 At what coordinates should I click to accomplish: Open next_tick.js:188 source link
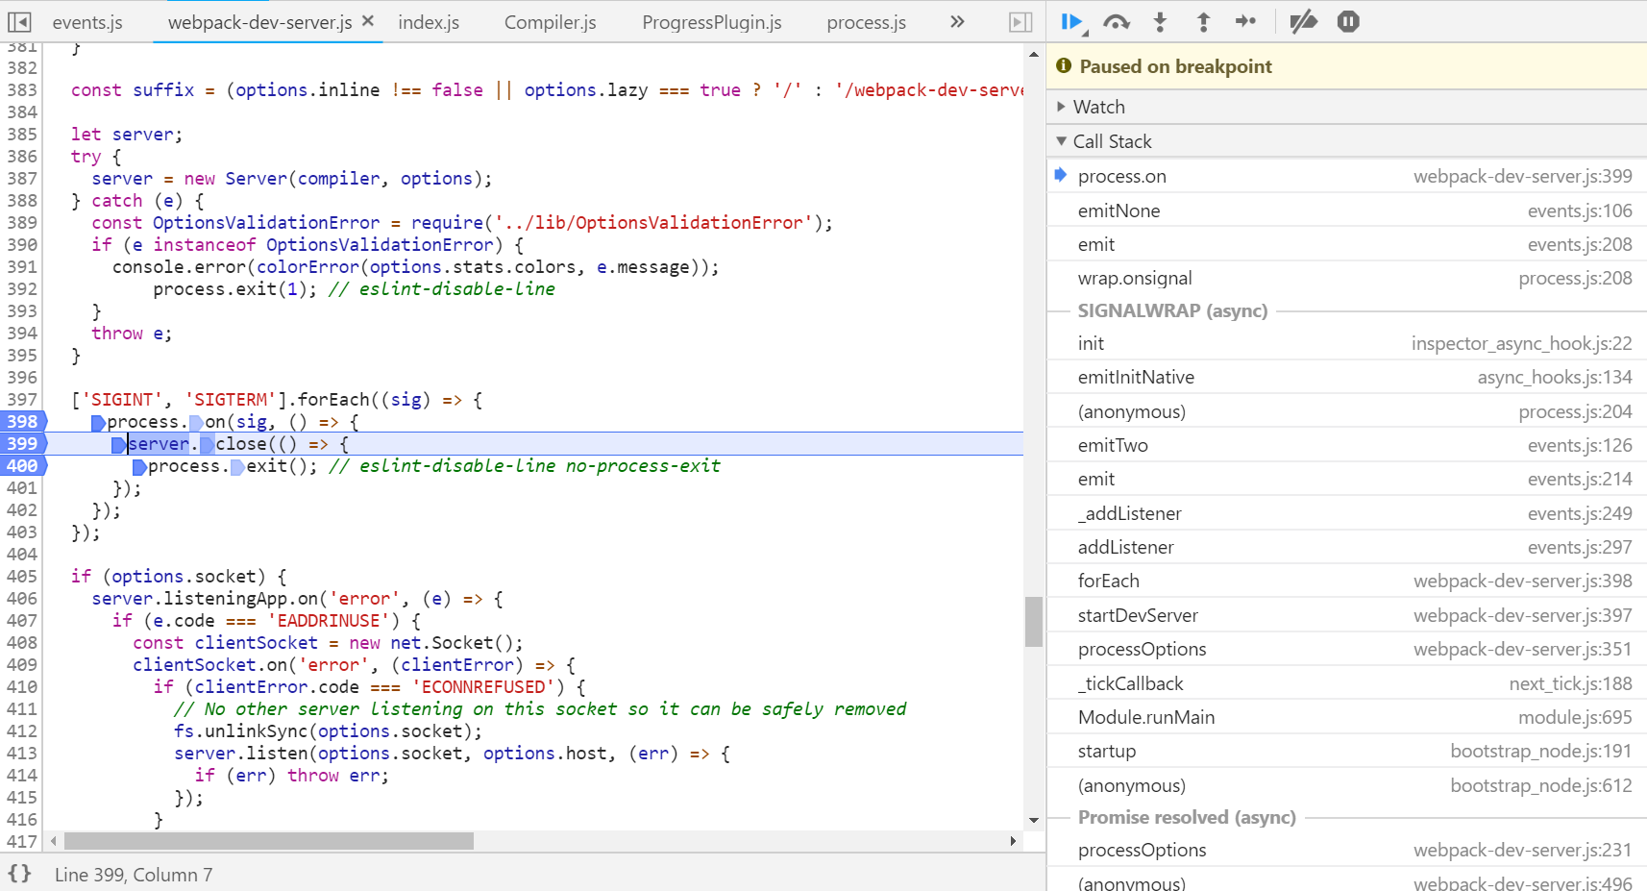point(1570,683)
